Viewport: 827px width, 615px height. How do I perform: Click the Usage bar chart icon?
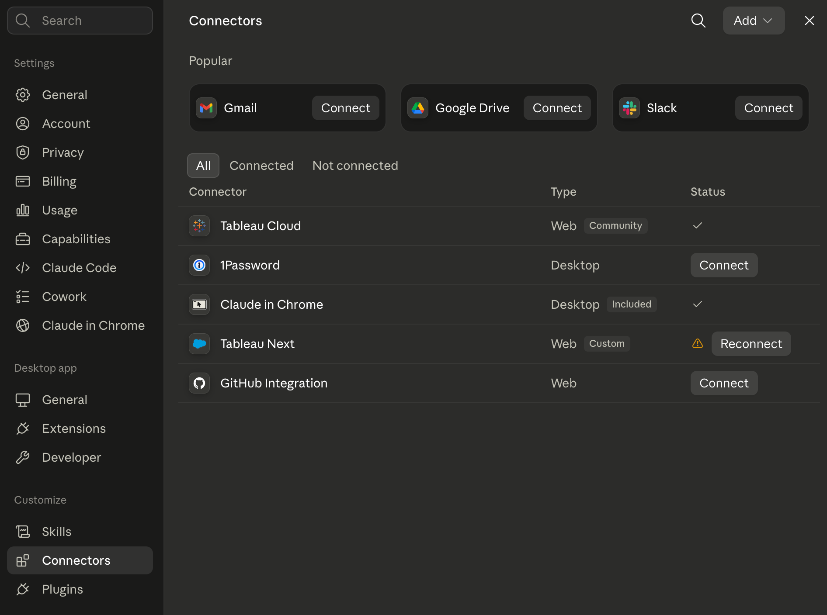pyautogui.click(x=23, y=210)
